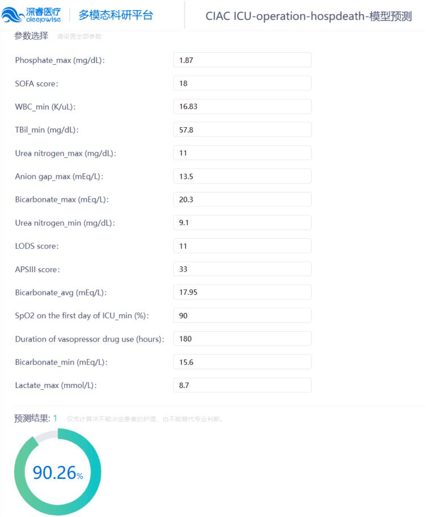426x517 pixels.
Task: Click the SpO2 first day minimum field
Action: (243, 315)
